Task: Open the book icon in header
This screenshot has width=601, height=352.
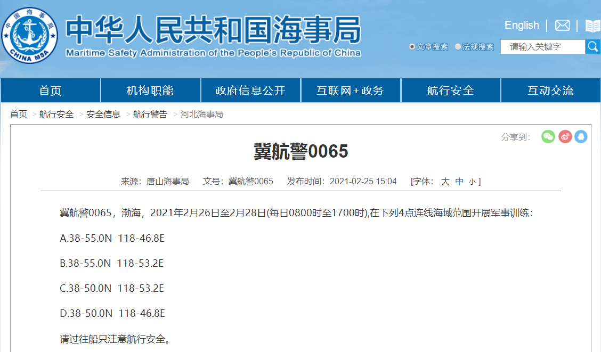Action: coord(593,26)
